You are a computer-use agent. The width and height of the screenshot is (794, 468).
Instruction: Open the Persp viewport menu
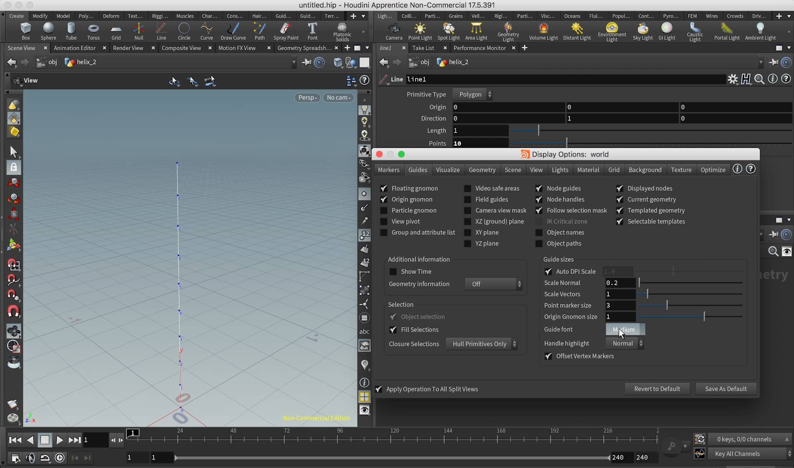click(x=307, y=97)
